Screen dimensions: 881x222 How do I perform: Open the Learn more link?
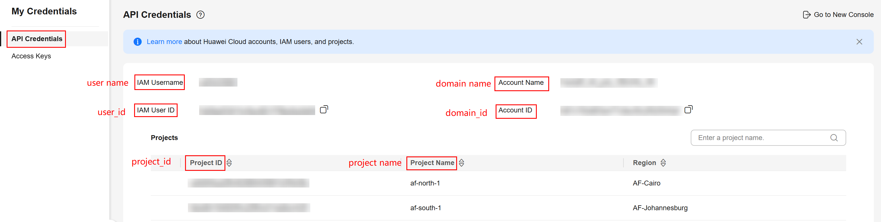tap(164, 42)
